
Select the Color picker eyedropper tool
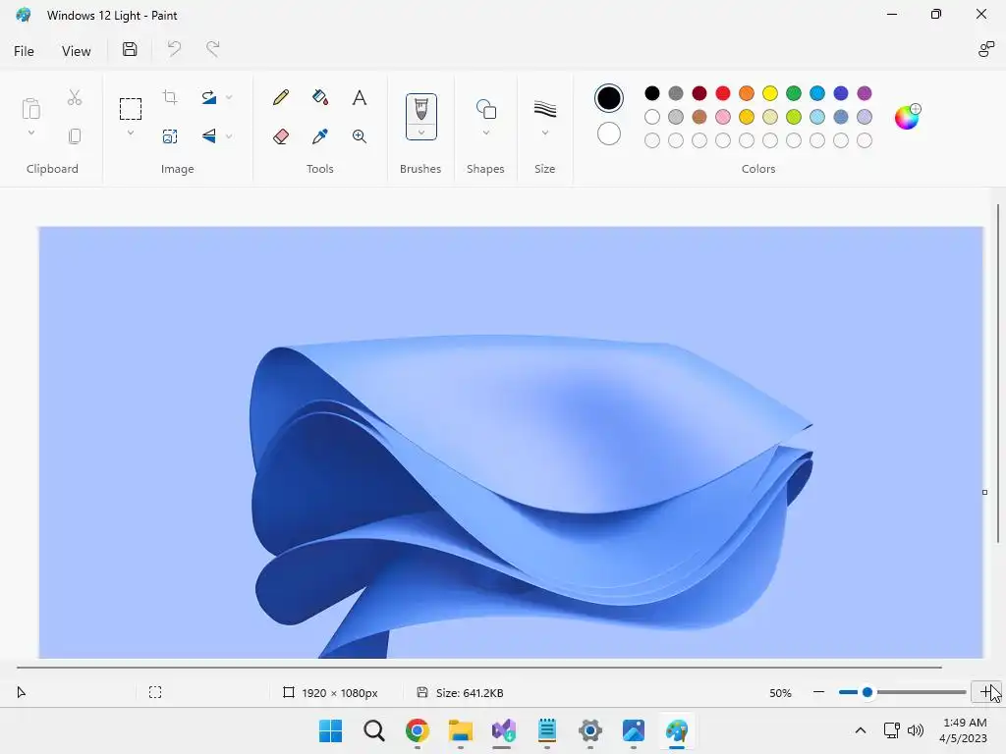point(320,135)
